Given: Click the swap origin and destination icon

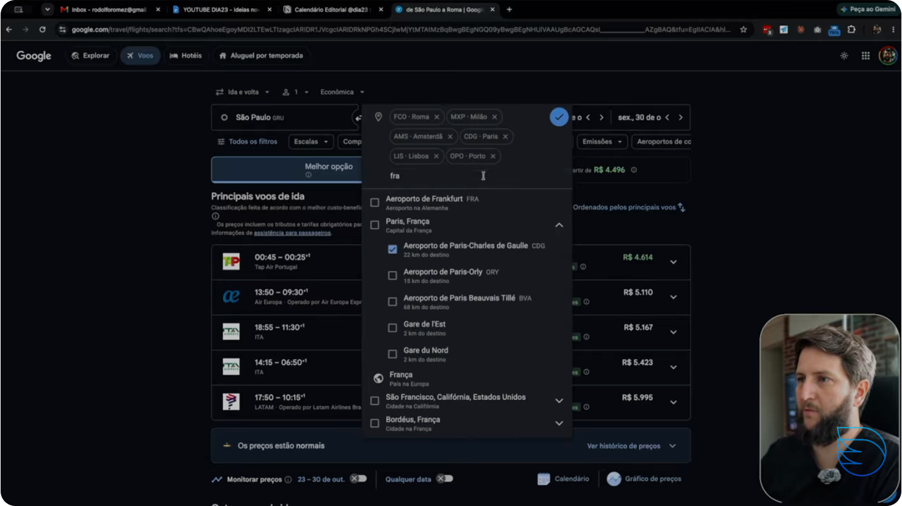Looking at the screenshot, I should (x=358, y=118).
